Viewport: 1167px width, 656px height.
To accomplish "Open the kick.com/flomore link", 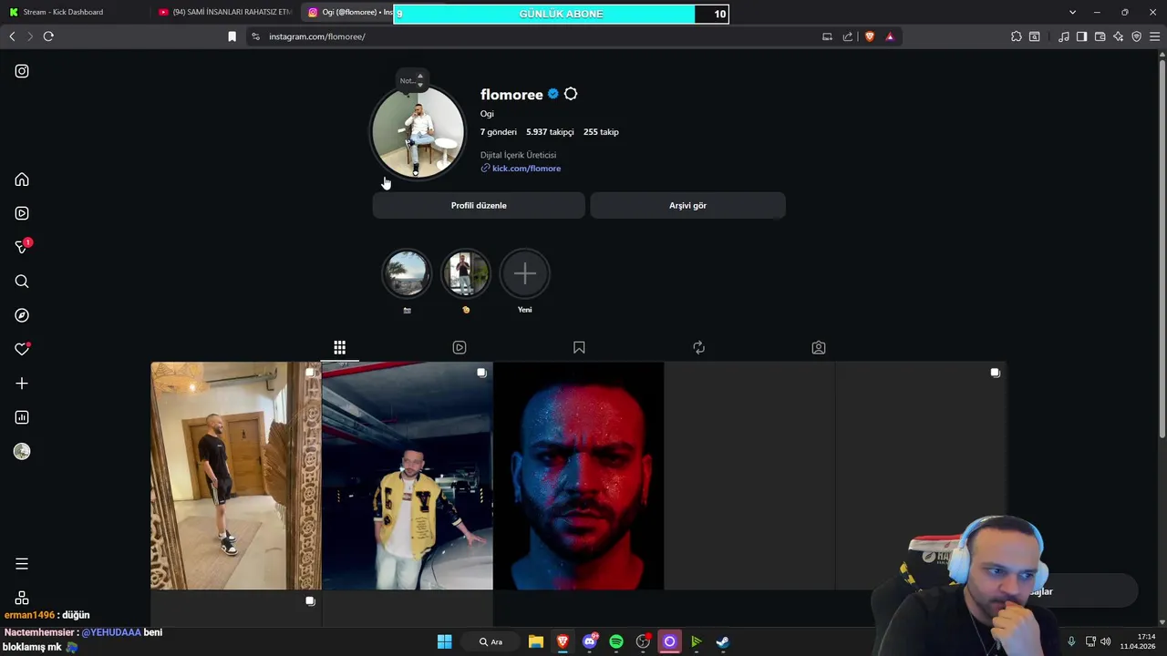I will pos(526,169).
